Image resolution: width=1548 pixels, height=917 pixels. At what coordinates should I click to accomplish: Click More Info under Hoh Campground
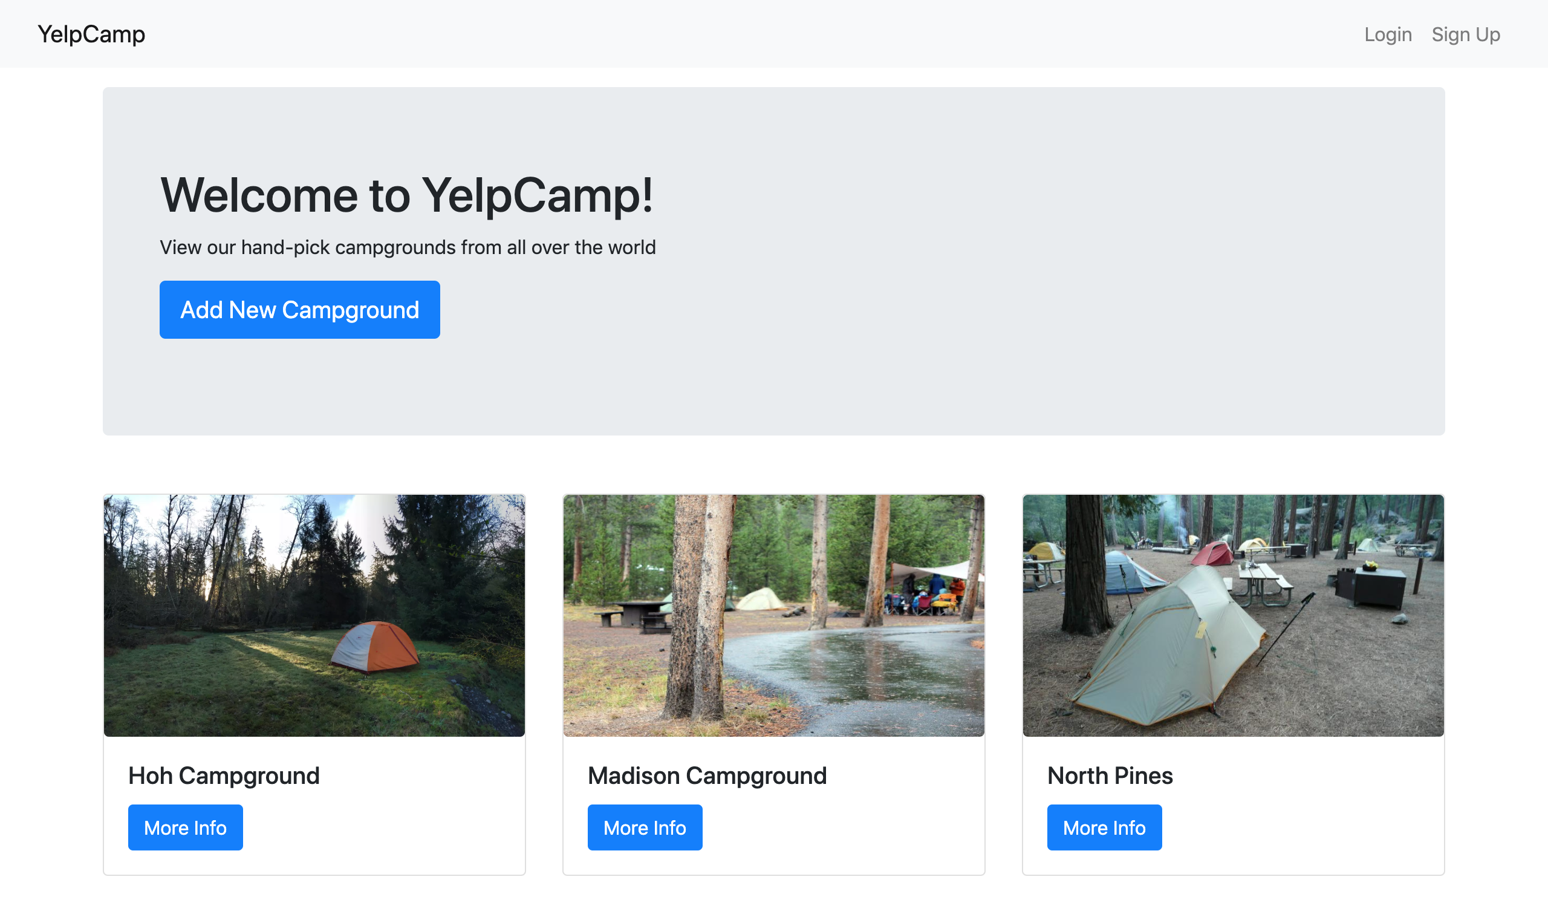(184, 827)
